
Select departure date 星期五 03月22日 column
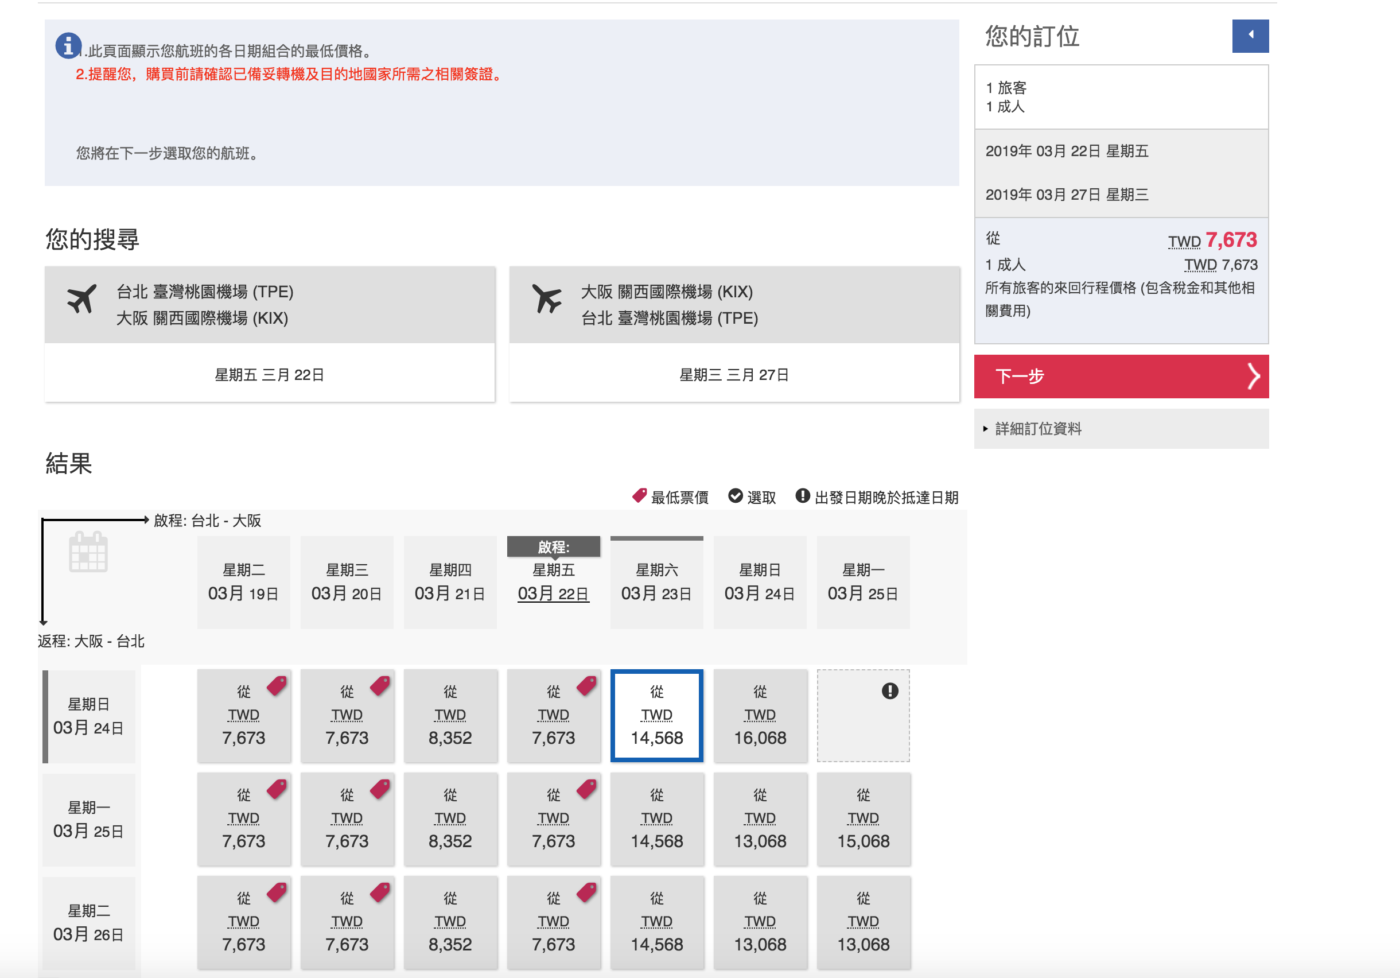pos(553,582)
